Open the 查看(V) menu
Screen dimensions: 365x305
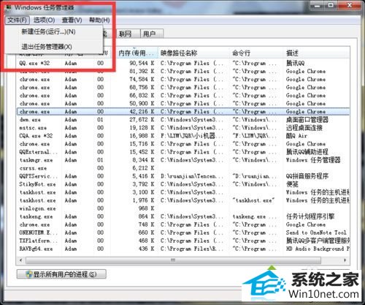click(72, 20)
